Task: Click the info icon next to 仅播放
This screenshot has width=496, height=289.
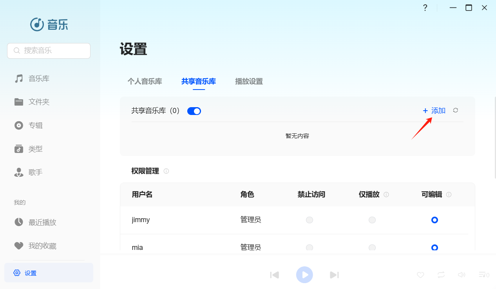Action: pyautogui.click(x=386, y=195)
